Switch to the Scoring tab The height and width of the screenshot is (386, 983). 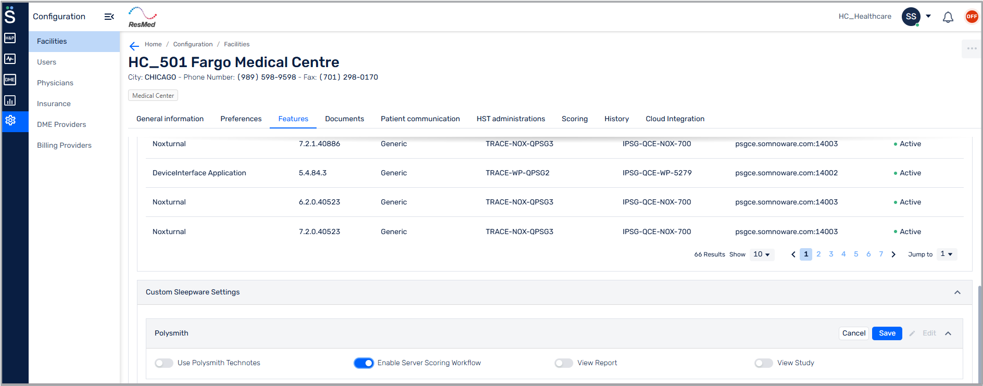pyautogui.click(x=574, y=119)
